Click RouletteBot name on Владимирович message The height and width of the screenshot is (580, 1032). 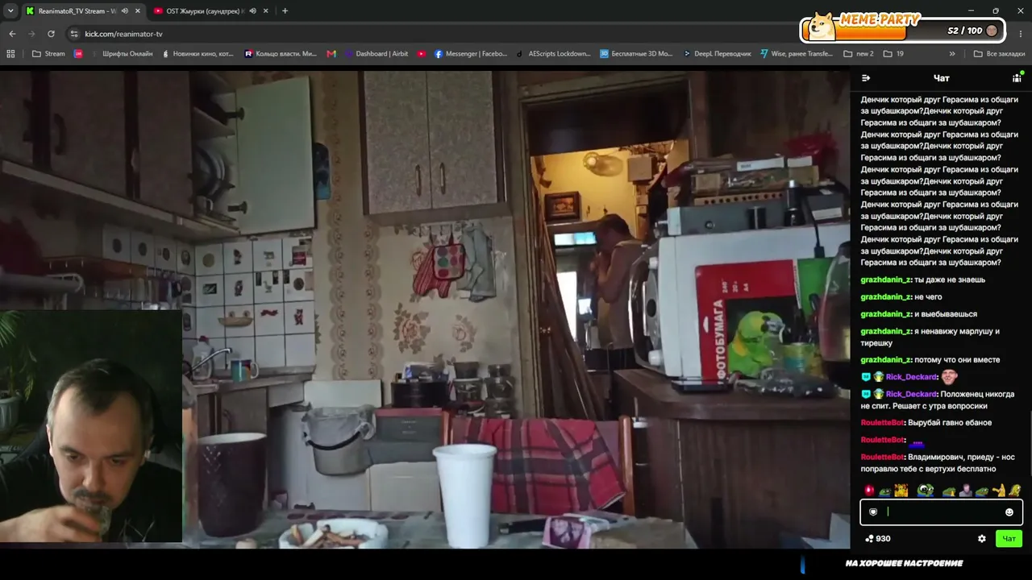[x=882, y=458]
